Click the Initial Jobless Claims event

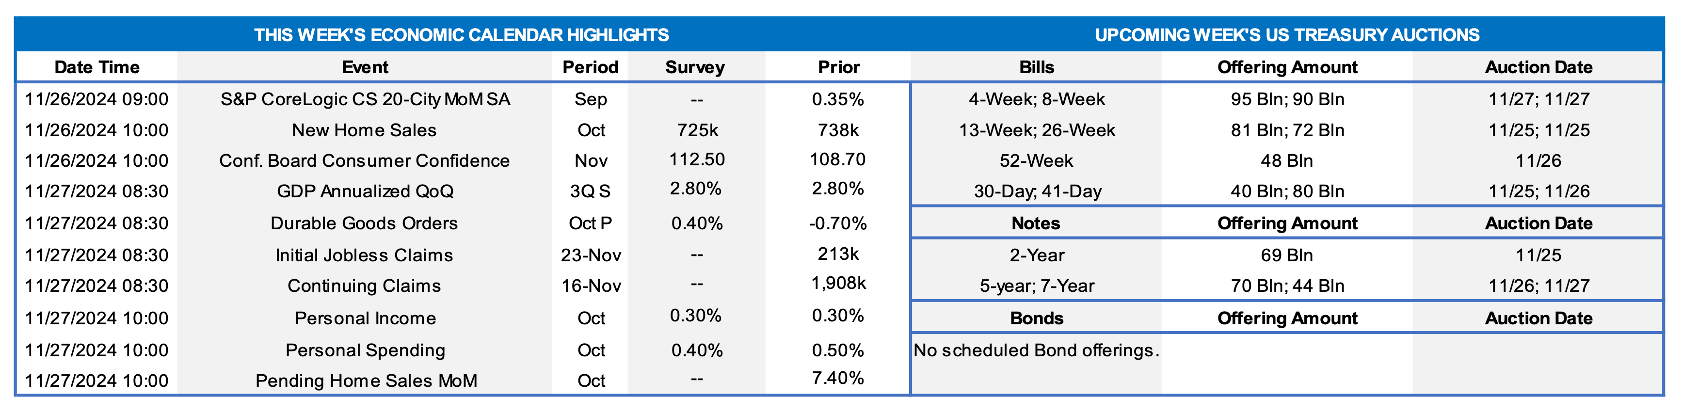(x=364, y=256)
